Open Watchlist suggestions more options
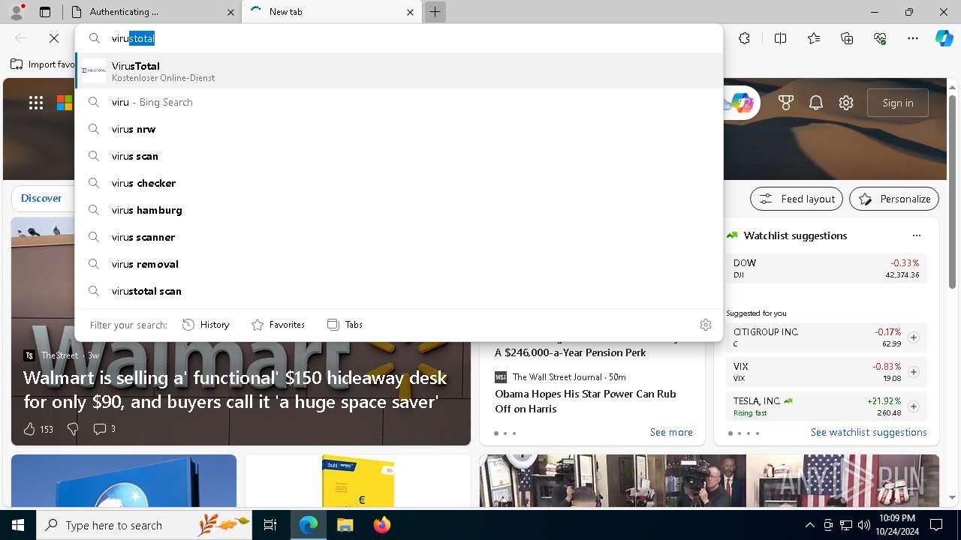Image resolution: width=961 pixels, height=540 pixels. coord(916,235)
